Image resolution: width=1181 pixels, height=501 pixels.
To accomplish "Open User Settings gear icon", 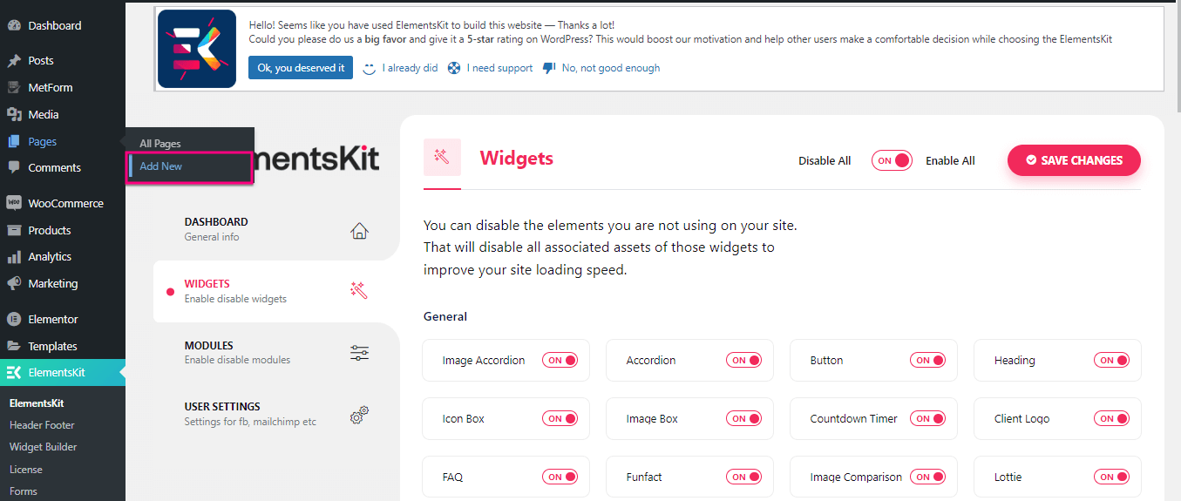I will (x=359, y=415).
